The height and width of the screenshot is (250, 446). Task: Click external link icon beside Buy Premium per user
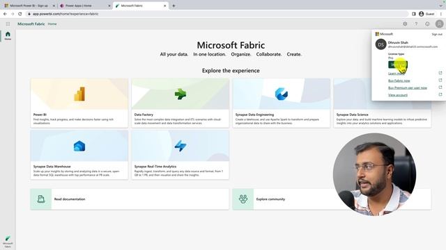coord(440,87)
